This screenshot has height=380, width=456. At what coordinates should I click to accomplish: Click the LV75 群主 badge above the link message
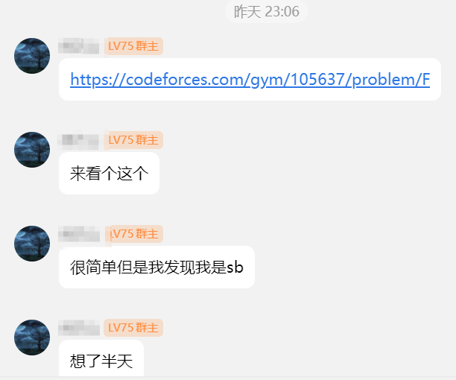pyautogui.click(x=133, y=46)
